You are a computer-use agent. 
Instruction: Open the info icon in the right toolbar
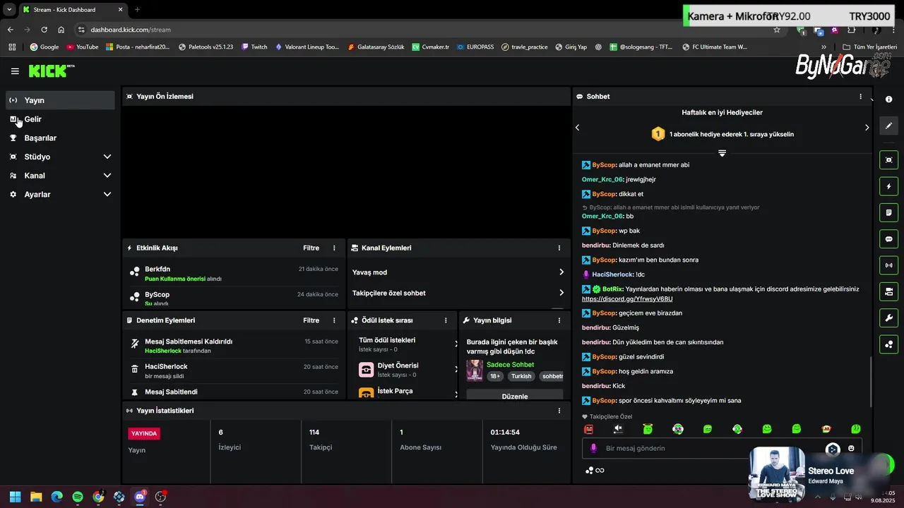pos(888,99)
